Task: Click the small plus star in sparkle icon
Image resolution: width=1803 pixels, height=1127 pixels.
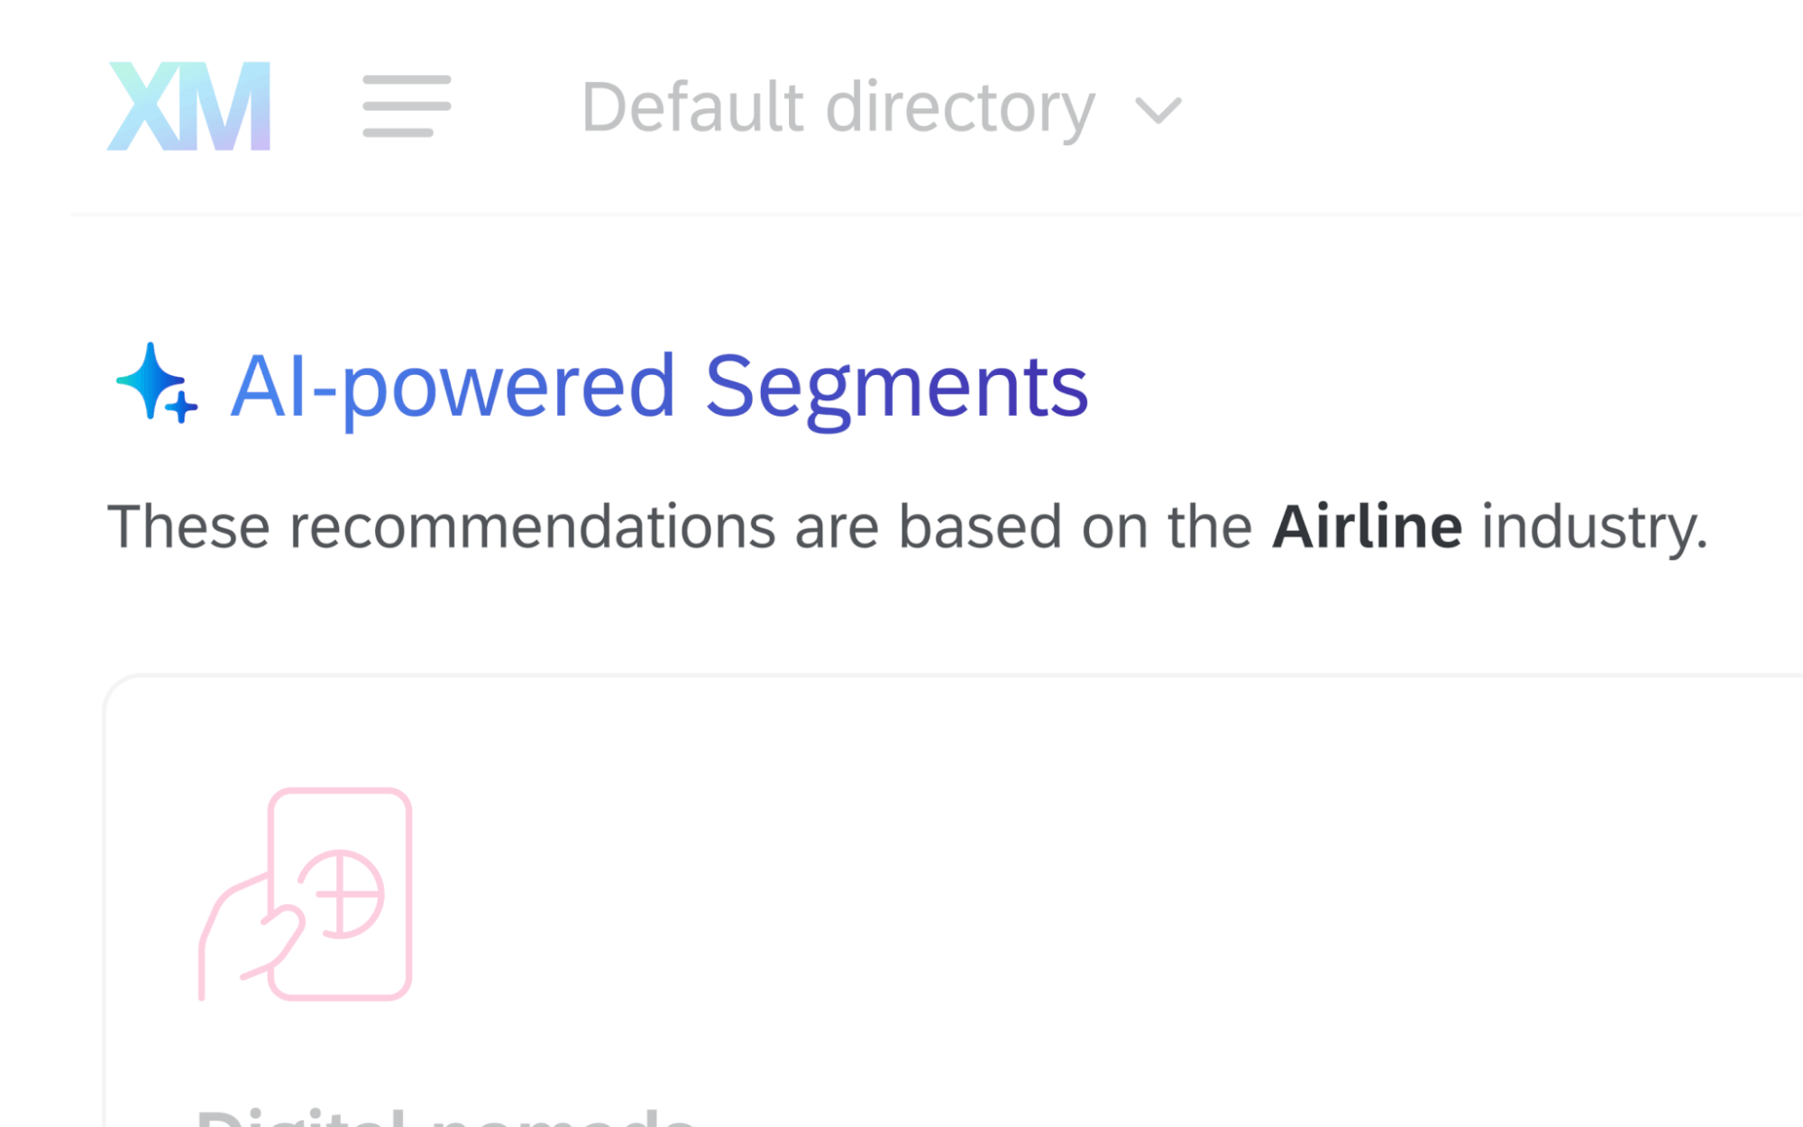Action: 181,407
